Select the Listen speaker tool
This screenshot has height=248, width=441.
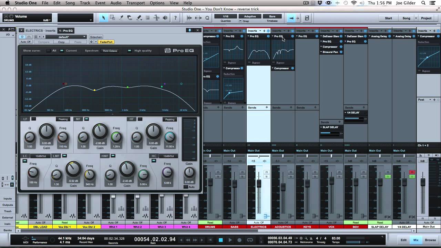[x=165, y=18]
